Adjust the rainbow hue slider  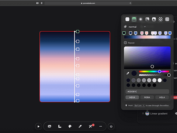[154, 71]
